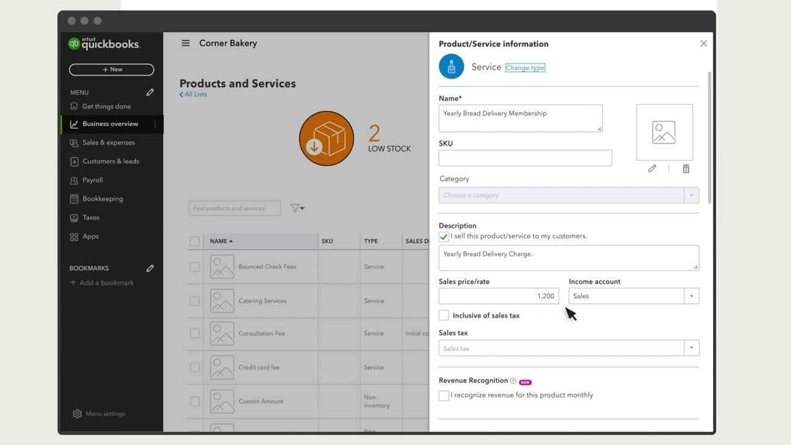Click the pencil icon next to MENU
Image resolution: width=791 pixels, height=445 pixels.
click(150, 93)
